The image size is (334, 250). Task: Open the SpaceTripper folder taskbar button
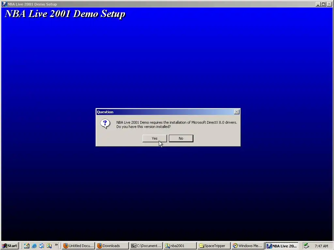214,246
